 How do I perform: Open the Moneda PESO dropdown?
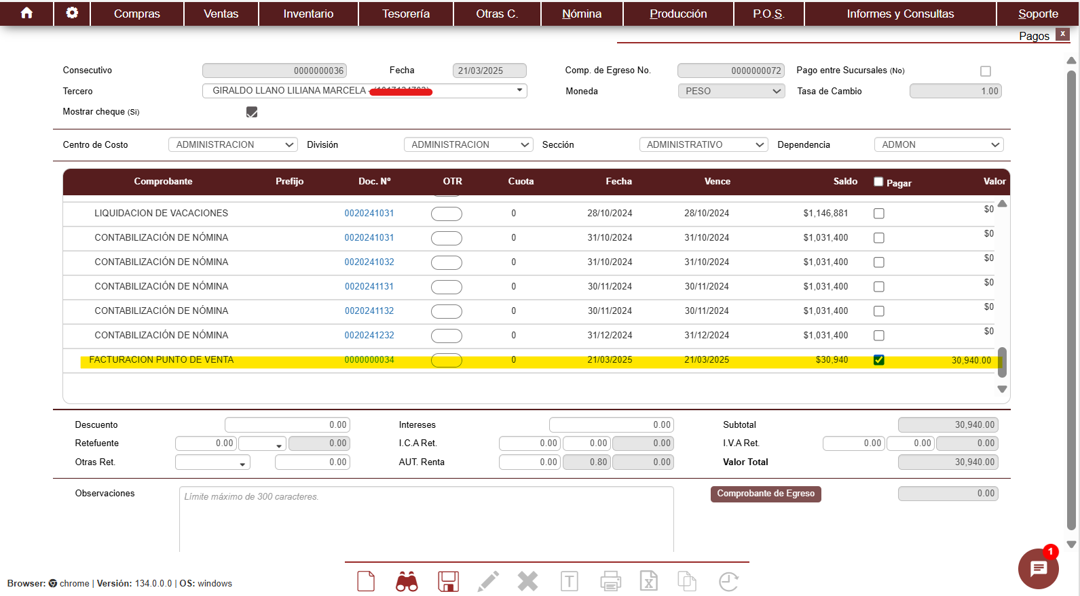(x=731, y=91)
